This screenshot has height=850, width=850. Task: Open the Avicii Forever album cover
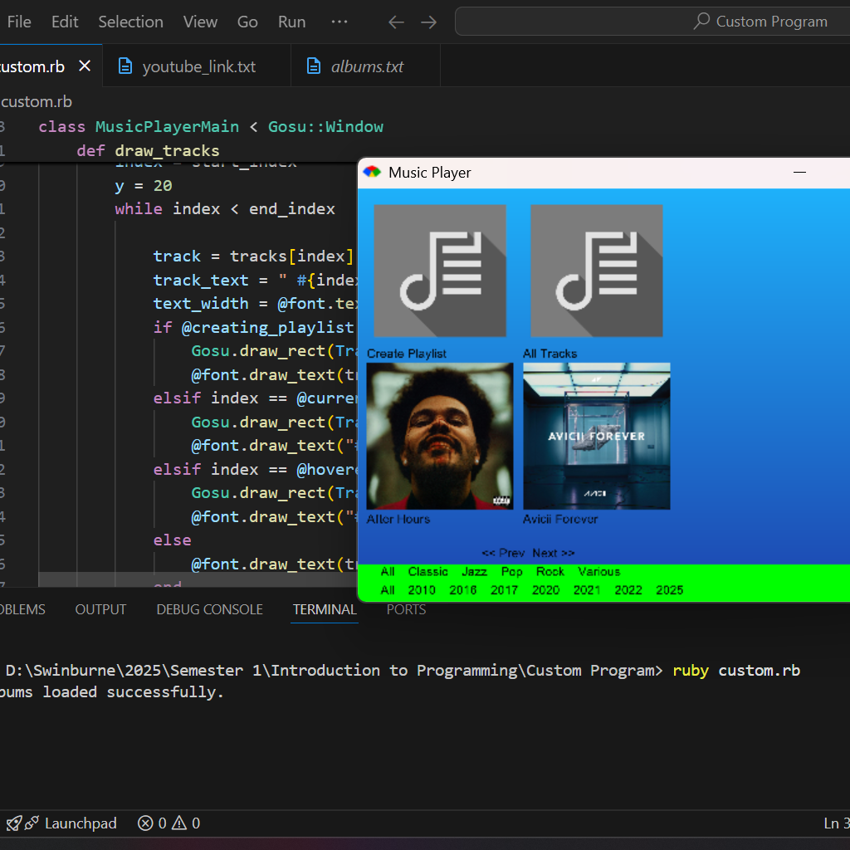596,436
